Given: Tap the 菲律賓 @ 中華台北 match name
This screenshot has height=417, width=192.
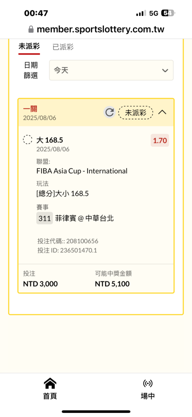Looking at the screenshot, I should pos(85,219).
